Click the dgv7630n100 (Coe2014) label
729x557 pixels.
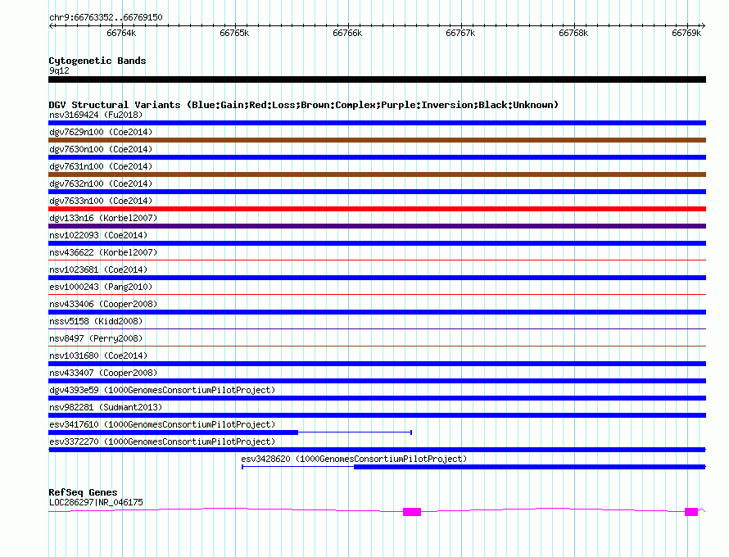coord(101,149)
